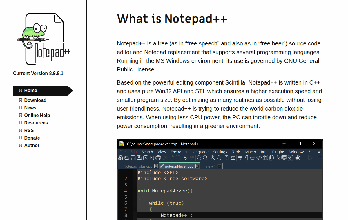Open the Document Map icon
Screen dimensions: 348x220
[265, 158]
